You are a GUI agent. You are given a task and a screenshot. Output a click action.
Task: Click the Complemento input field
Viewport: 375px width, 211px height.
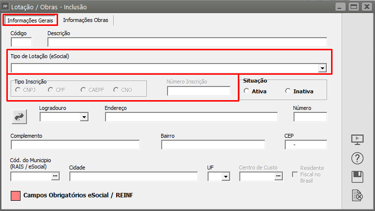click(75, 145)
